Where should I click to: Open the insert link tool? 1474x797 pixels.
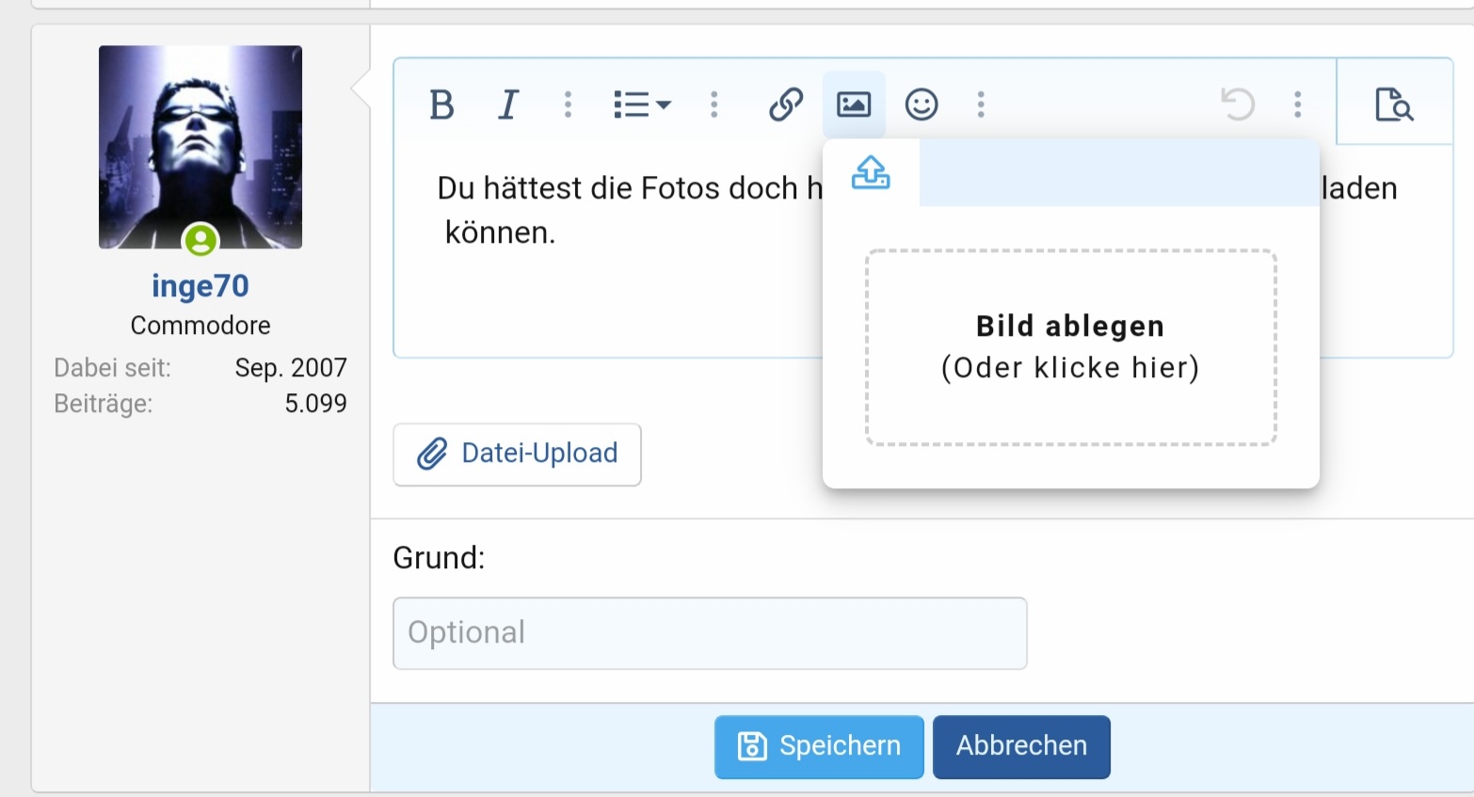point(785,104)
